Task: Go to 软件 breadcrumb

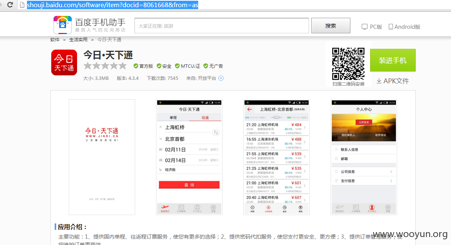Action: (55, 40)
